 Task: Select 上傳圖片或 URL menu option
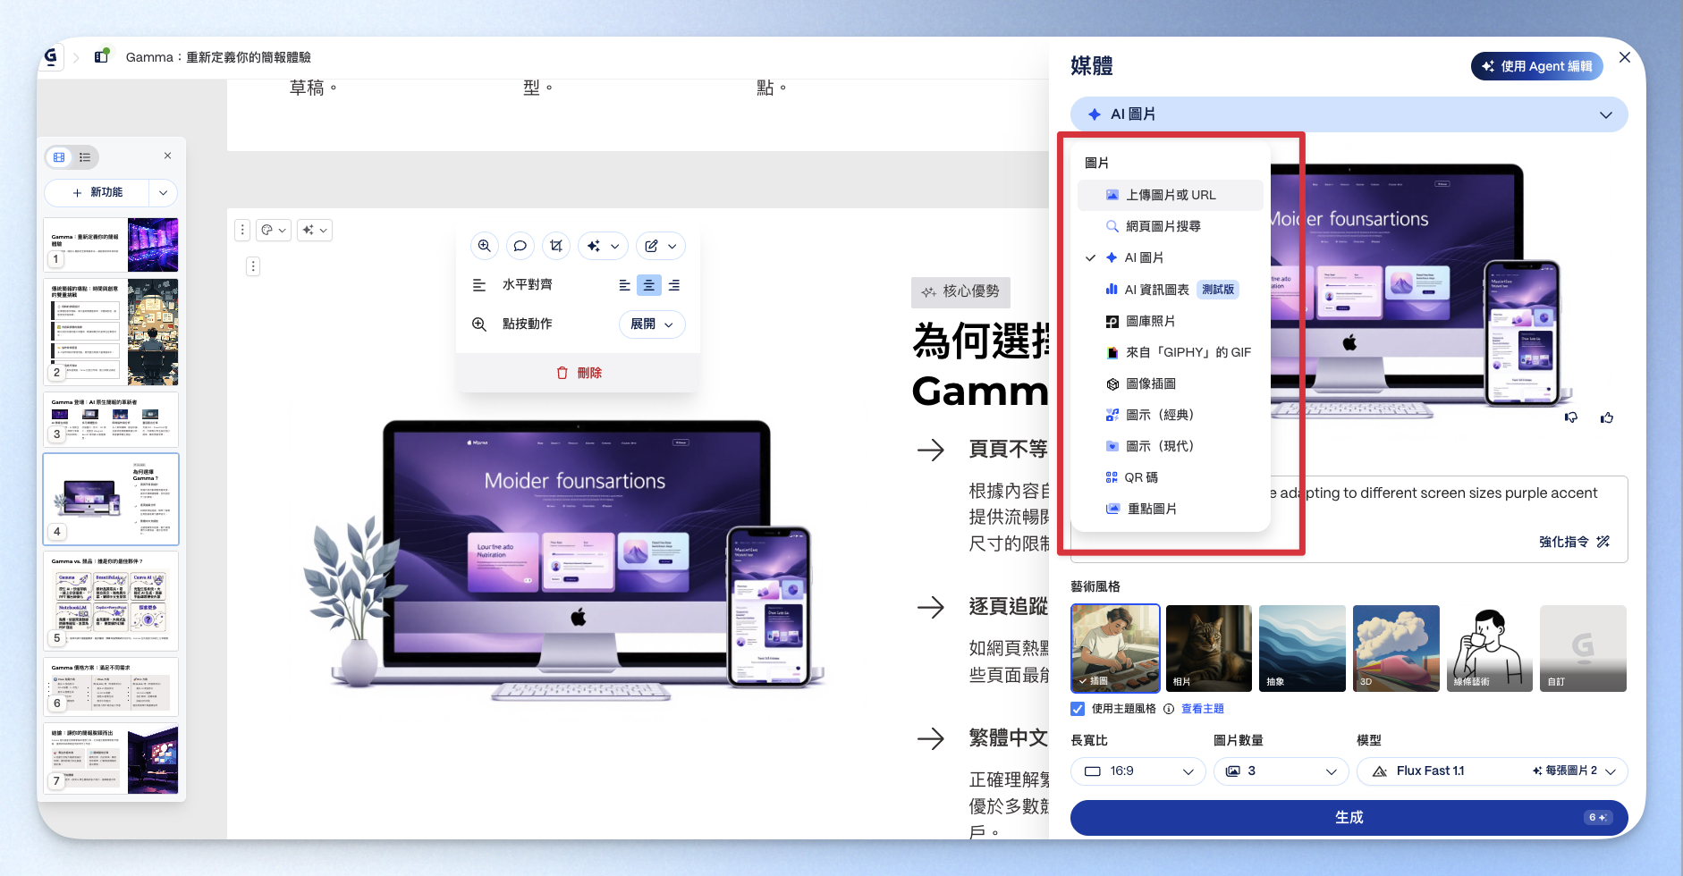[x=1170, y=195]
